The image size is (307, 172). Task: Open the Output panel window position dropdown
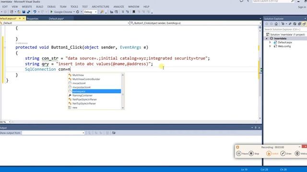point(252,128)
